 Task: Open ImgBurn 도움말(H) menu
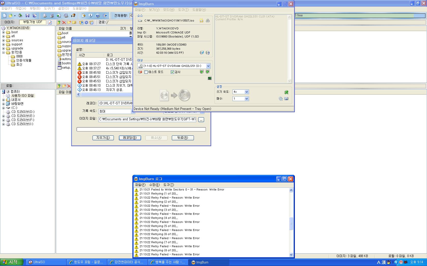pyautogui.click(x=199, y=10)
